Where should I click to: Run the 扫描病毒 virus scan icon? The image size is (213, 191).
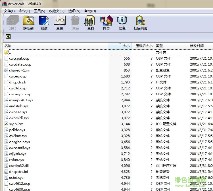tap(140, 22)
